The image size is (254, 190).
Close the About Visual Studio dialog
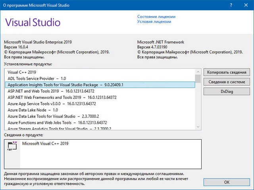pyautogui.click(x=246, y=5)
